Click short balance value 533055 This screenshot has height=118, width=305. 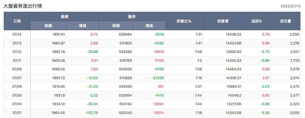pos(126,87)
